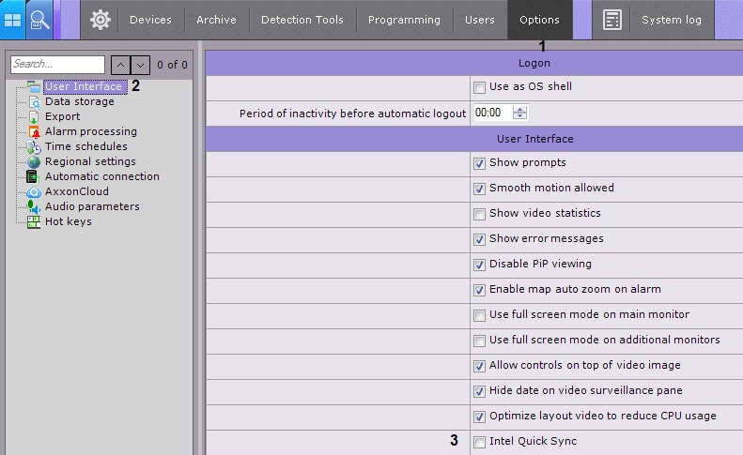Jump to next search result arrow
The image size is (743, 455).
coord(140,65)
